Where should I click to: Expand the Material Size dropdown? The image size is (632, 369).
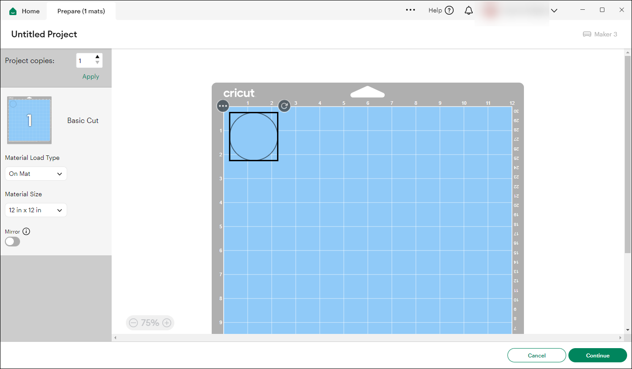click(x=36, y=210)
